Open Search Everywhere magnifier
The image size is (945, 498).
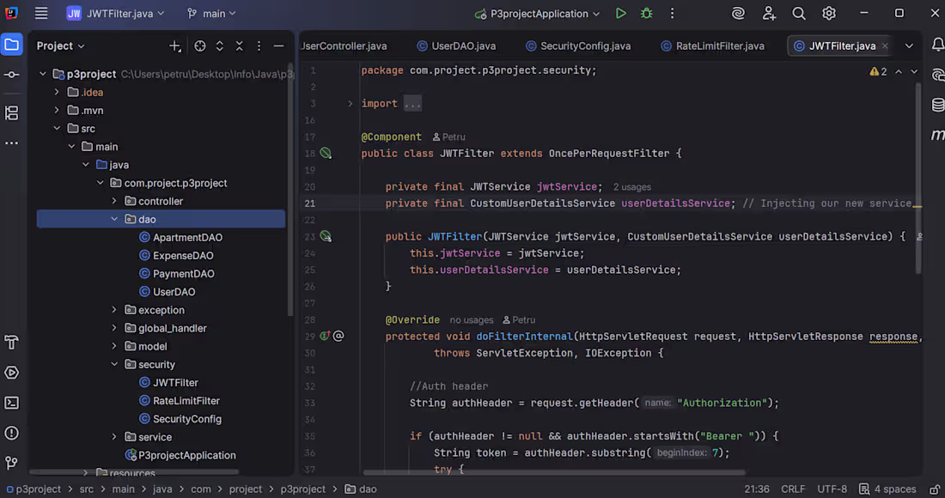pos(799,13)
